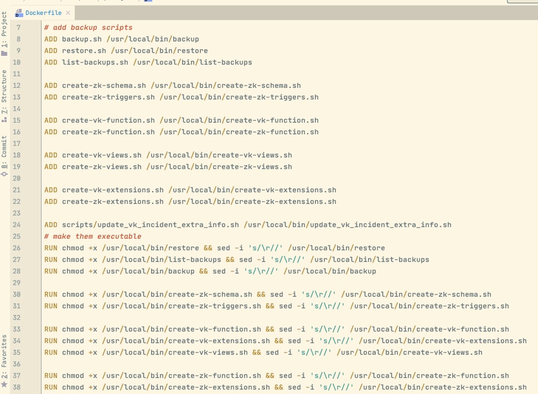Click 'create-zk-function.sh' source on line 16

click(x=108, y=132)
